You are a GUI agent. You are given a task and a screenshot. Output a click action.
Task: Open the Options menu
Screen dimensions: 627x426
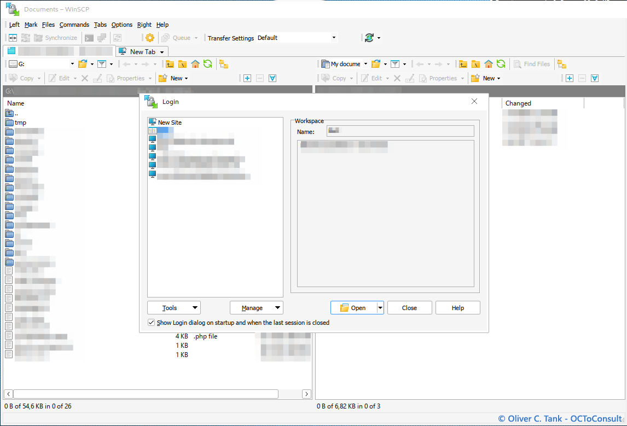tap(122, 25)
